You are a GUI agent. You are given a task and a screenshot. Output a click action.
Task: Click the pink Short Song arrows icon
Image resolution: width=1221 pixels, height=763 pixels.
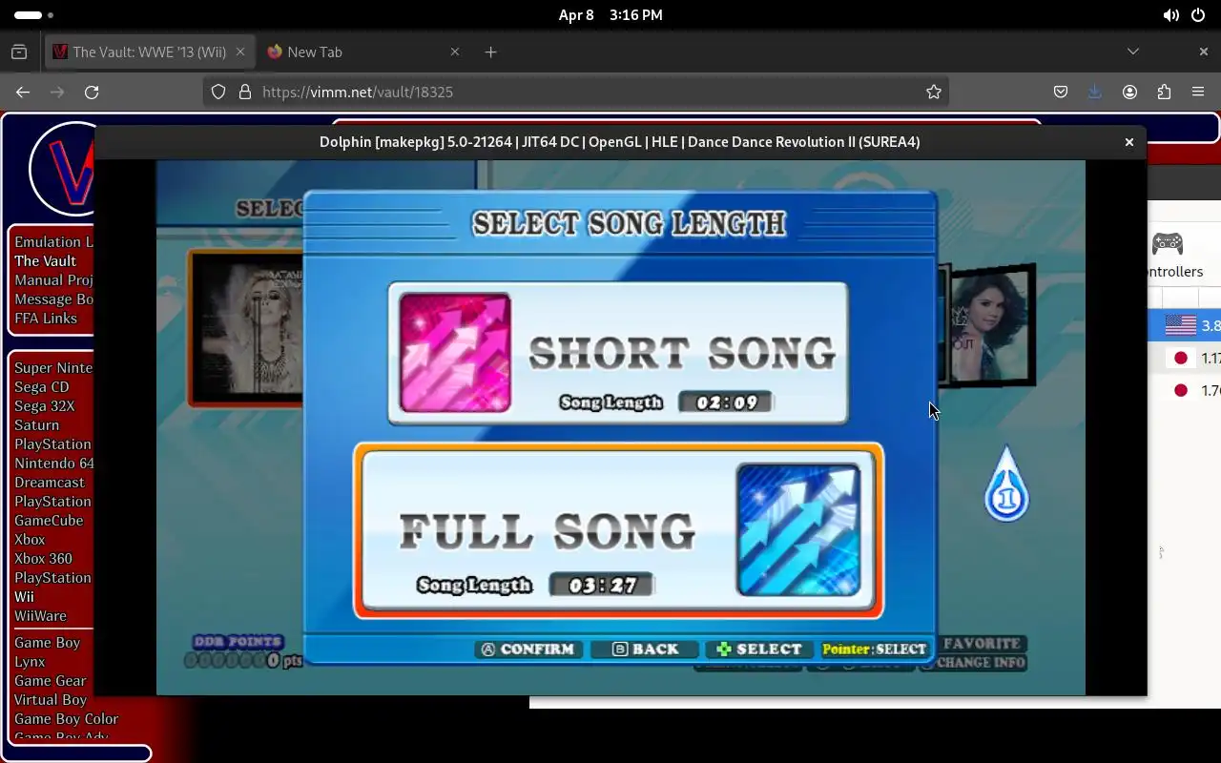pos(455,352)
